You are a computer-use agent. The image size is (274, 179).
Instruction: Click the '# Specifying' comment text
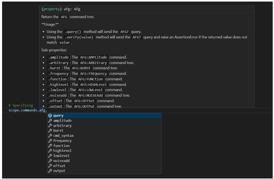click(21, 105)
